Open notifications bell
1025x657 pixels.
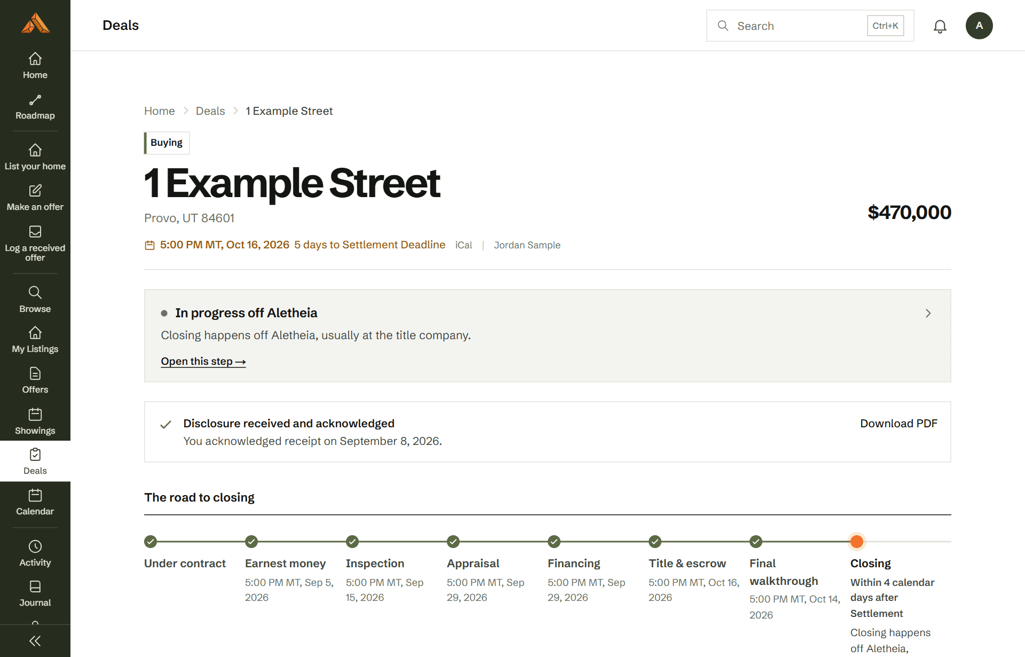tap(940, 26)
